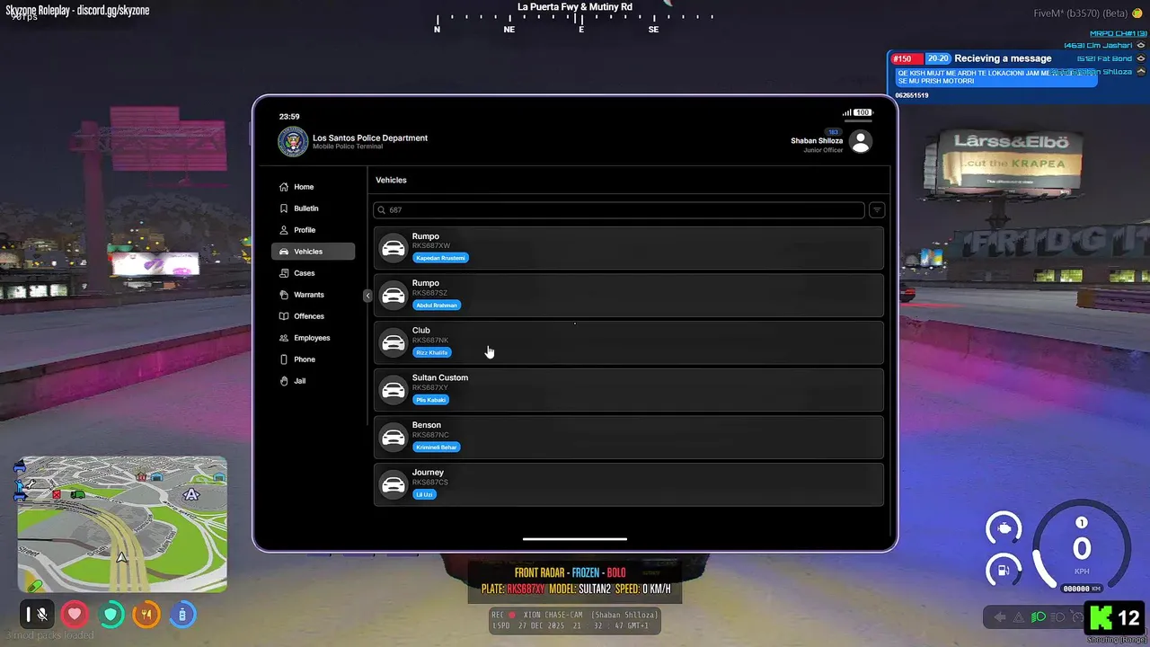Open owner tag Krimineli Behar
This screenshot has width=1150, height=647.
pyautogui.click(x=437, y=448)
